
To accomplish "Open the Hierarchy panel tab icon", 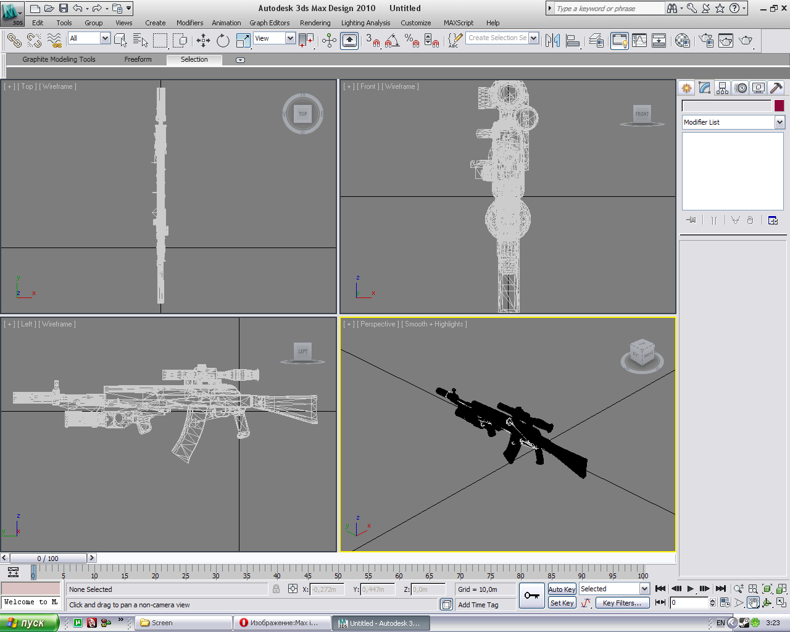I will coord(722,88).
